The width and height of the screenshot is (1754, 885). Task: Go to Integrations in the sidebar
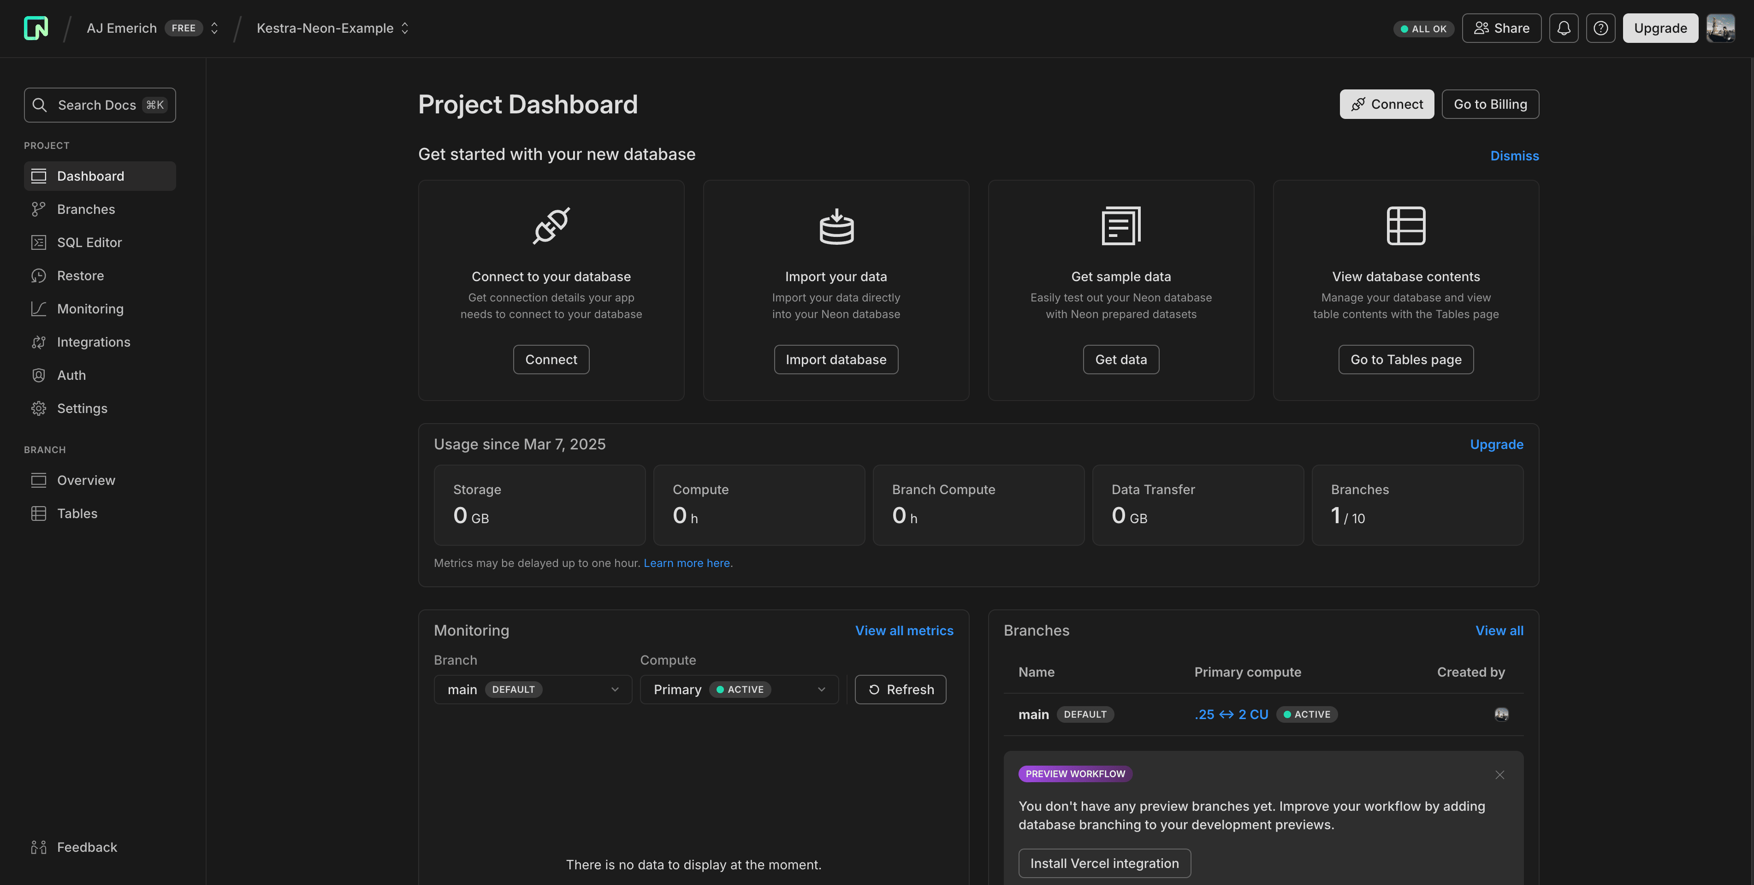[93, 342]
